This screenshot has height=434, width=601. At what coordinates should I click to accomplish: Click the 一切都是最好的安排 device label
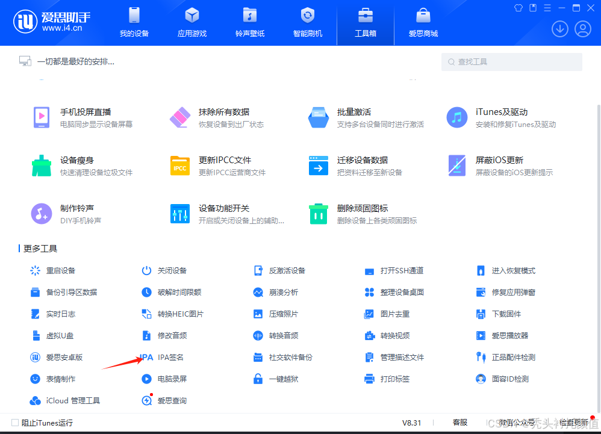coord(75,61)
